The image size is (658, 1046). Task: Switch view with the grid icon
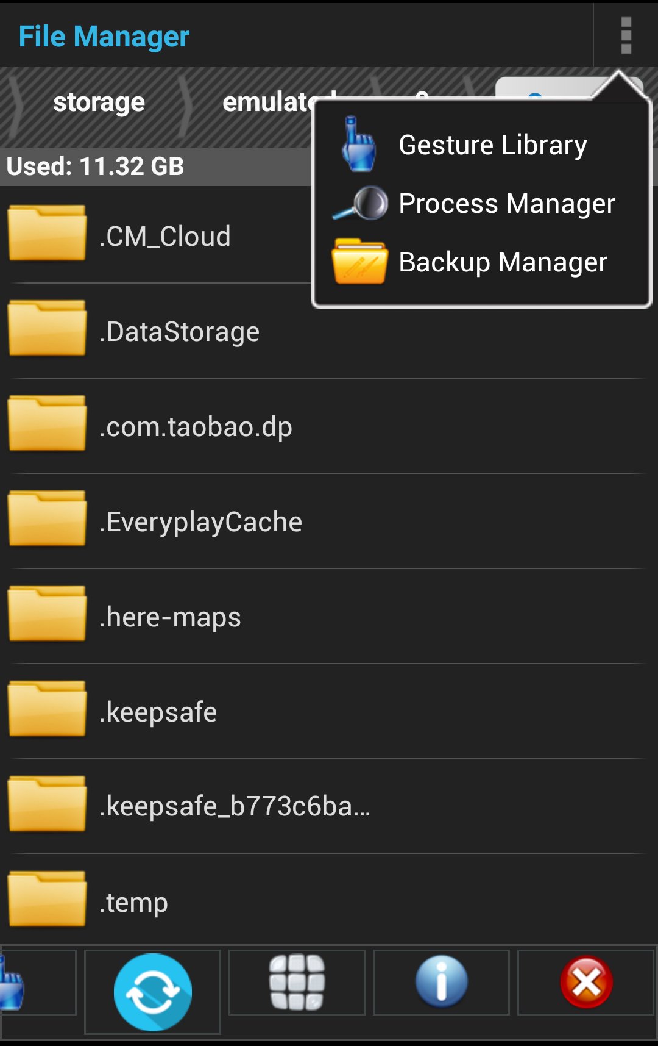coord(297,982)
